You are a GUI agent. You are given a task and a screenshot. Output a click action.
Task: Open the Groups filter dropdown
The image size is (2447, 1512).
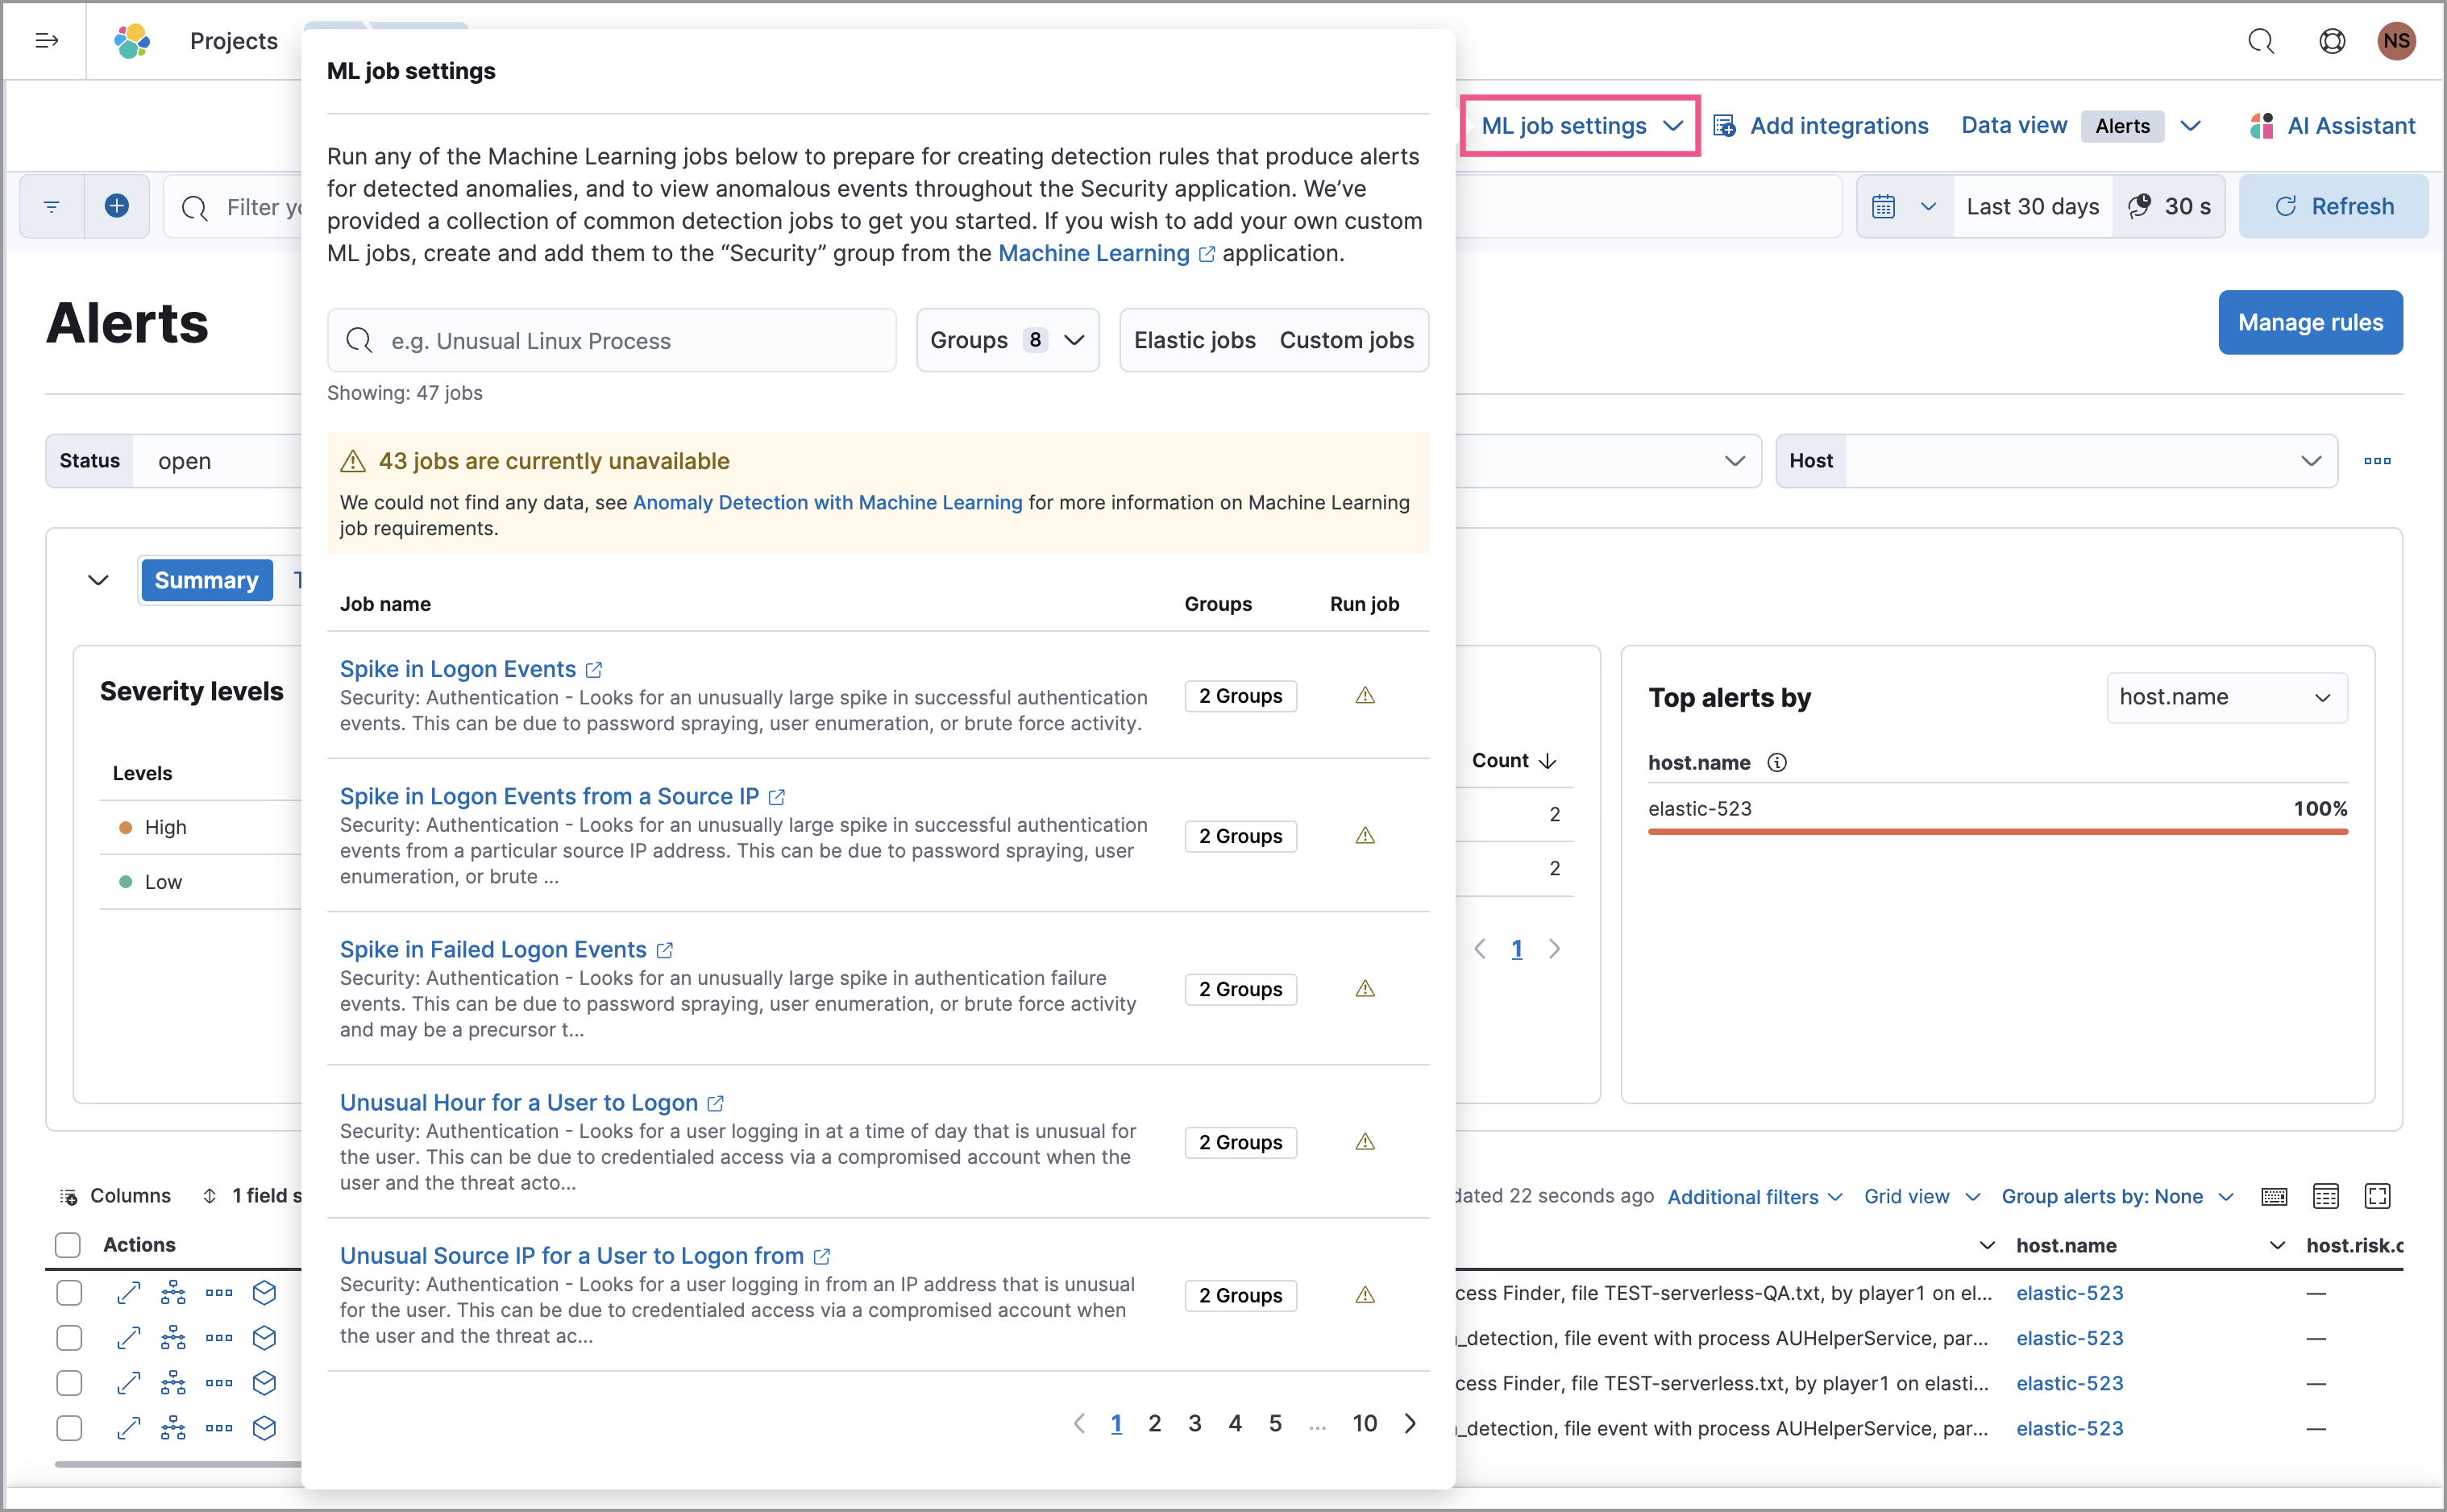click(1007, 340)
